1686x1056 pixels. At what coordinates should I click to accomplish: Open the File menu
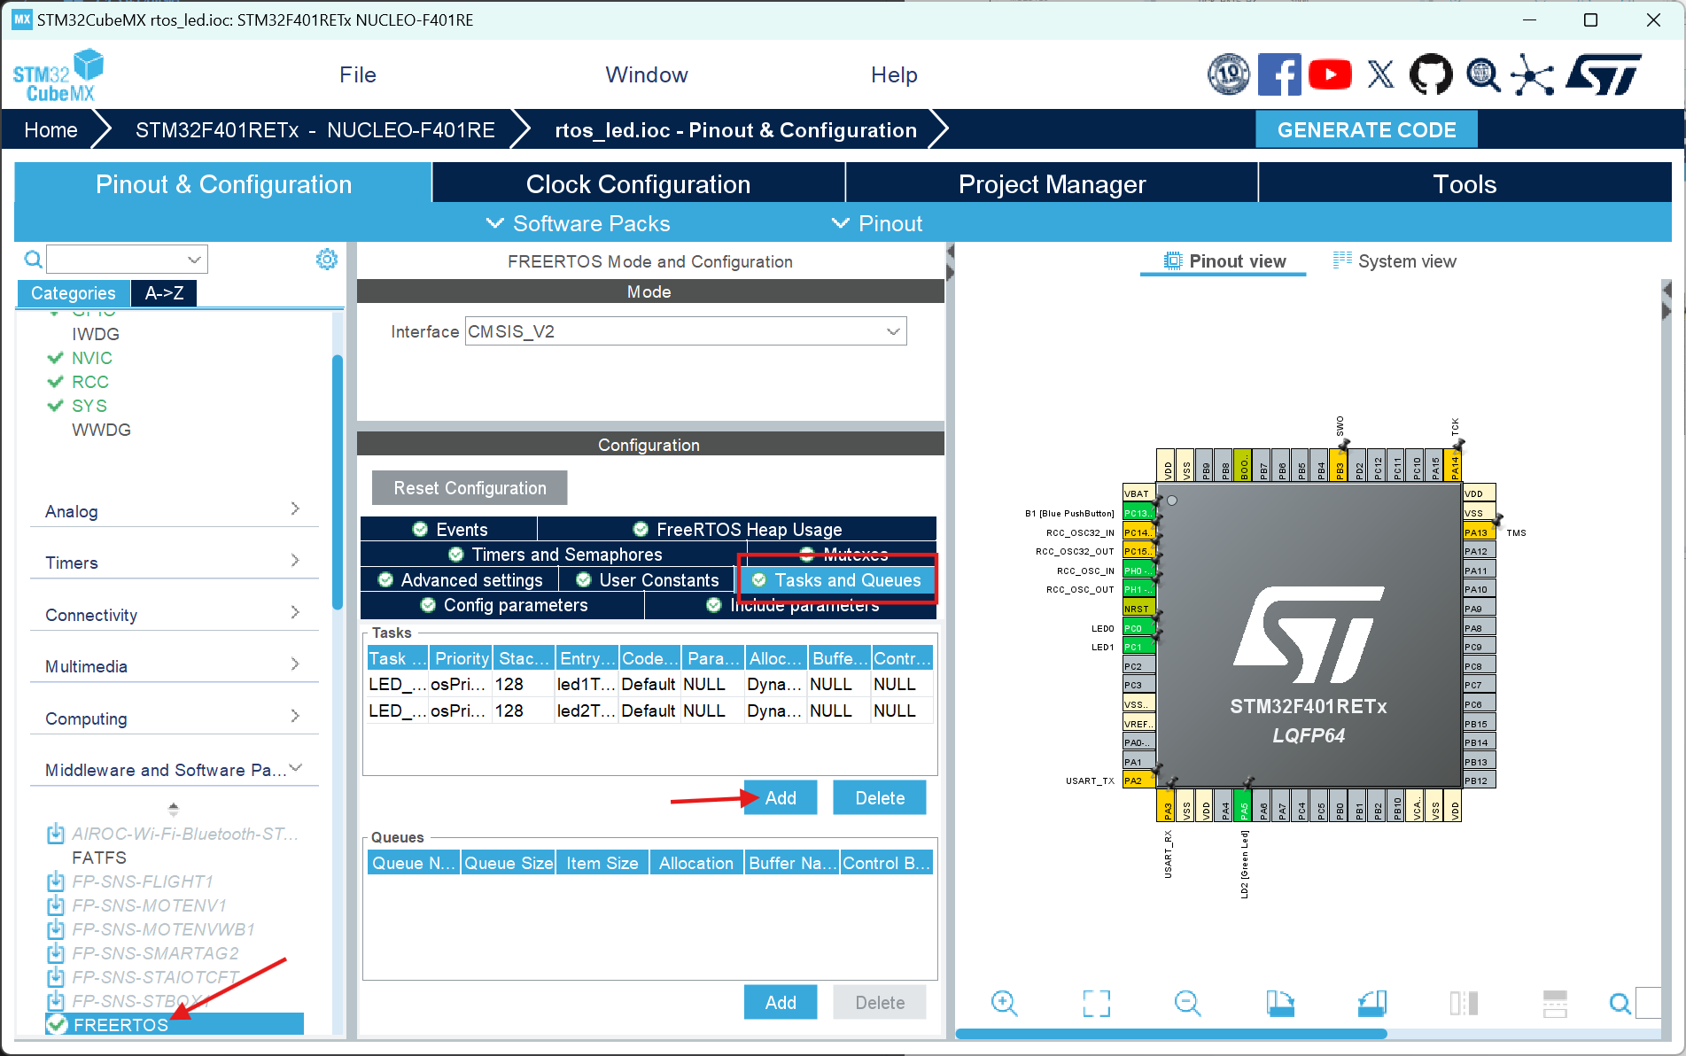pyautogui.click(x=358, y=75)
